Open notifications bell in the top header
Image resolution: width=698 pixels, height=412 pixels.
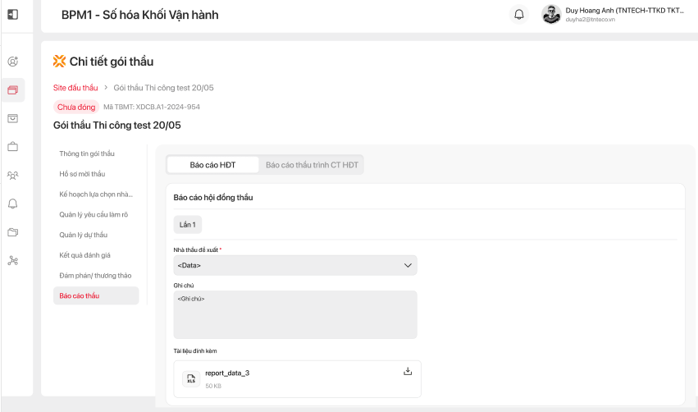(x=518, y=15)
